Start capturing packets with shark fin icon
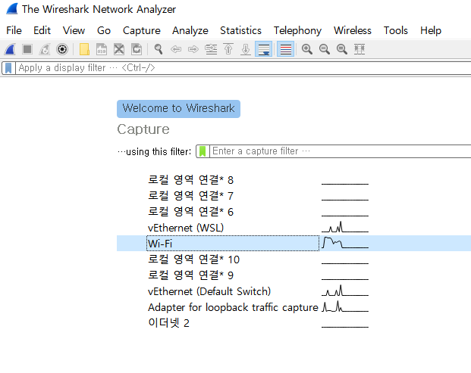 pos(10,49)
